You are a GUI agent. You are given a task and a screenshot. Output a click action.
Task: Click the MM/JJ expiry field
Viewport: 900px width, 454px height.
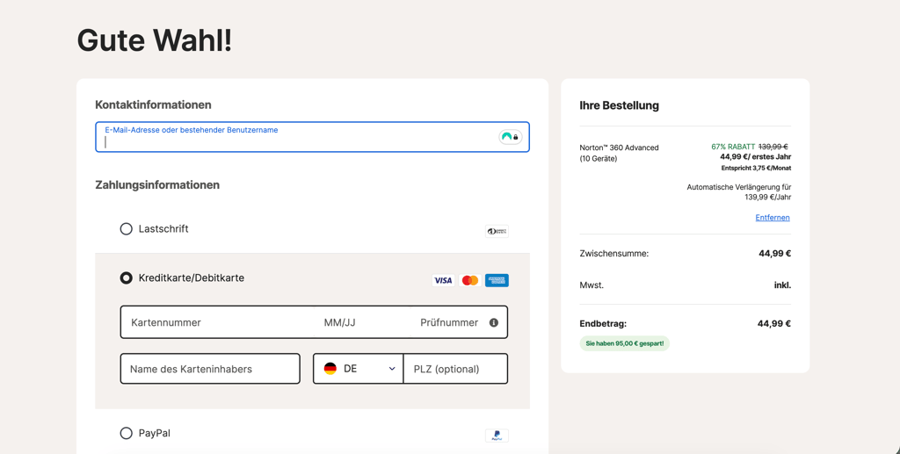[362, 322]
